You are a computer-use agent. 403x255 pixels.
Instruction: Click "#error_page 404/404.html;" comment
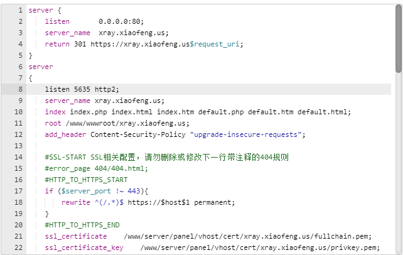(97, 168)
